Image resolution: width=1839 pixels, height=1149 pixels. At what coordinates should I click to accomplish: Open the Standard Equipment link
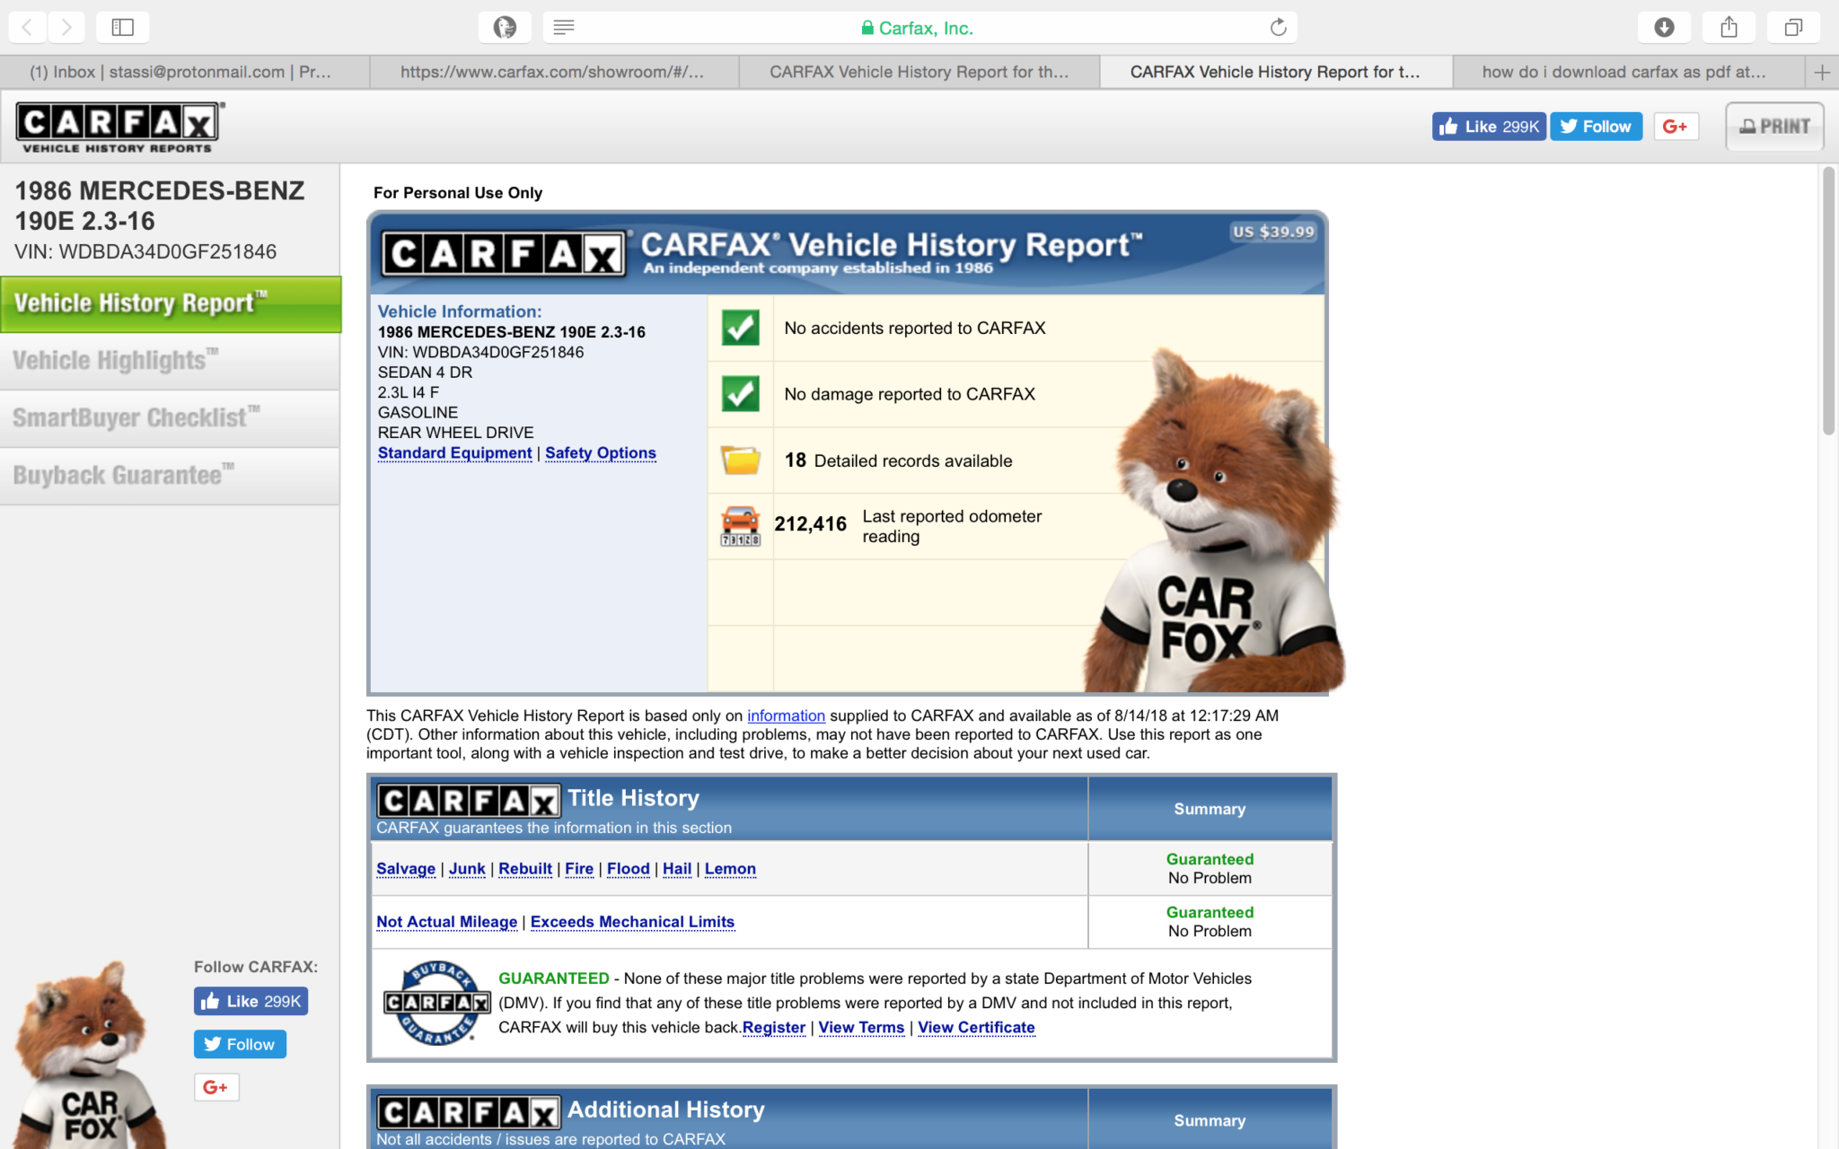pyautogui.click(x=454, y=452)
